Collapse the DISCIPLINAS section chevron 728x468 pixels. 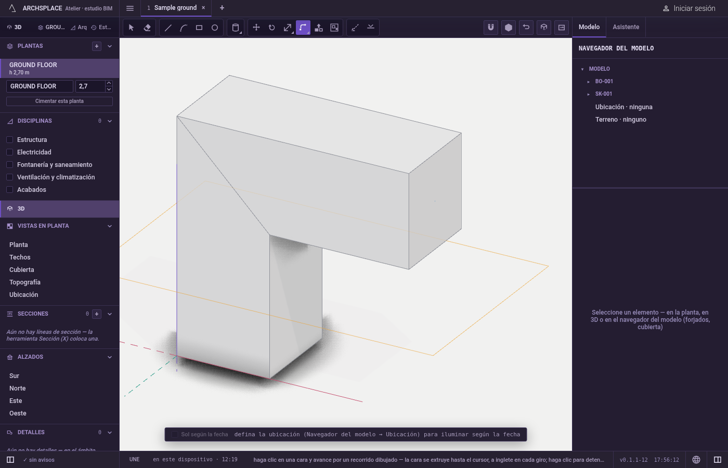[x=110, y=121]
